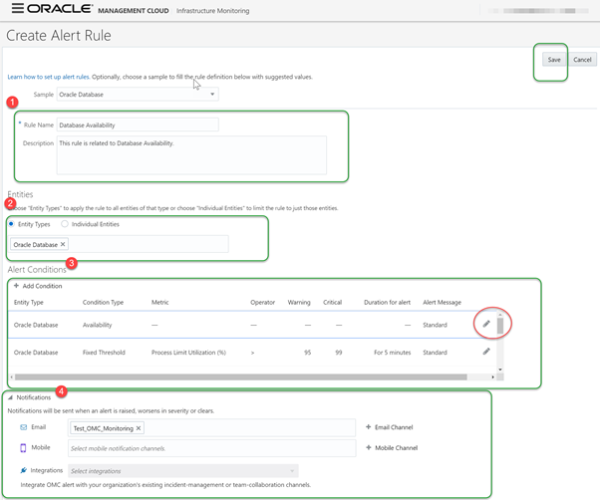Click the Select mobile notification channels field
600x500 pixels.
tap(212, 448)
